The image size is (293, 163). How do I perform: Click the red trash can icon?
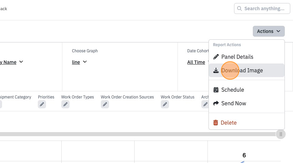[216, 123]
